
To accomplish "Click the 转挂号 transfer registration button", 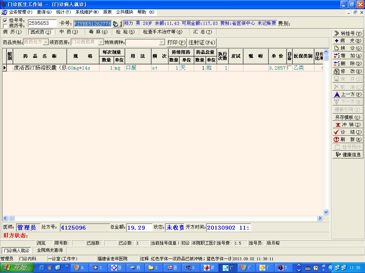I will pyautogui.click(x=348, y=33).
